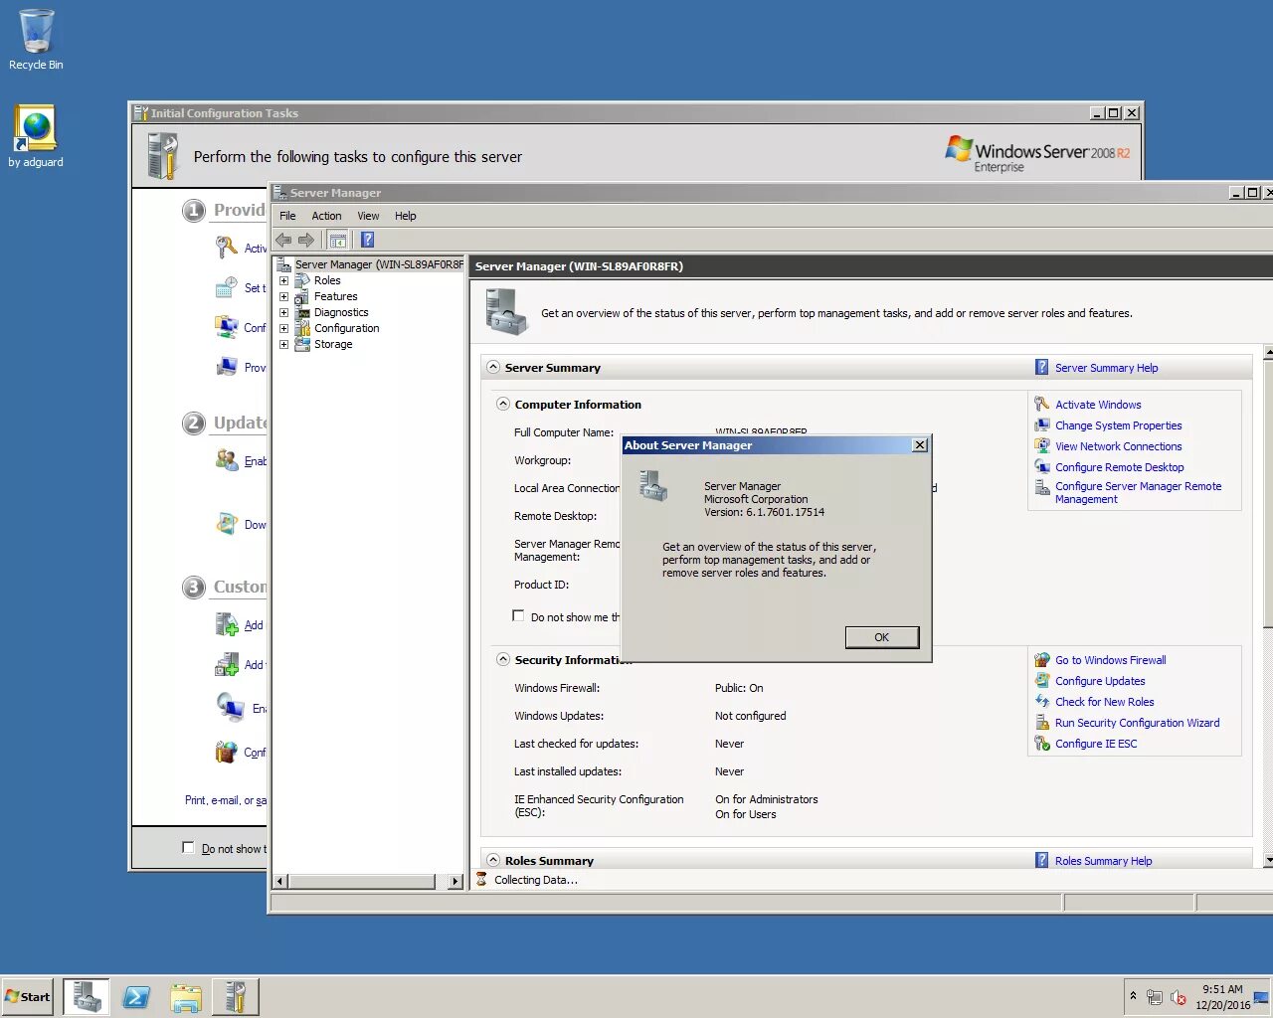Click the Print, e-mail, or save link
Image resolution: width=1273 pixels, height=1018 pixels.
226,800
